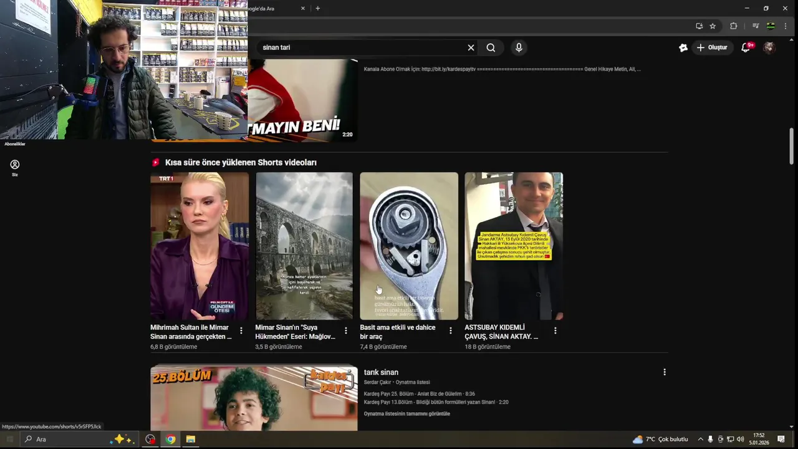Open OBS Studio from the taskbar
Viewport: 798px width, 449px height.
(x=150, y=439)
